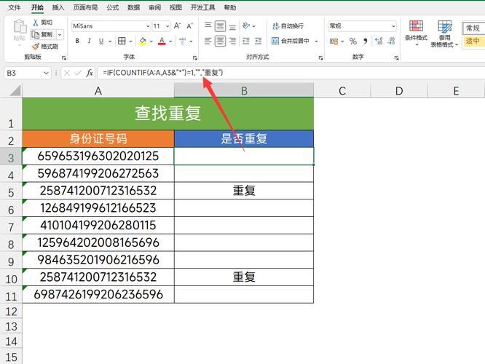Toggle Wrap Text (自动换行)
Image resolution: width=485 pixels, height=364 pixels.
point(287,25)
